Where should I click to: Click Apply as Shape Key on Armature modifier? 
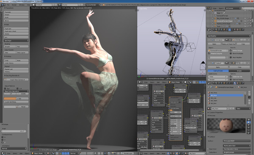(x=229, y=44)
